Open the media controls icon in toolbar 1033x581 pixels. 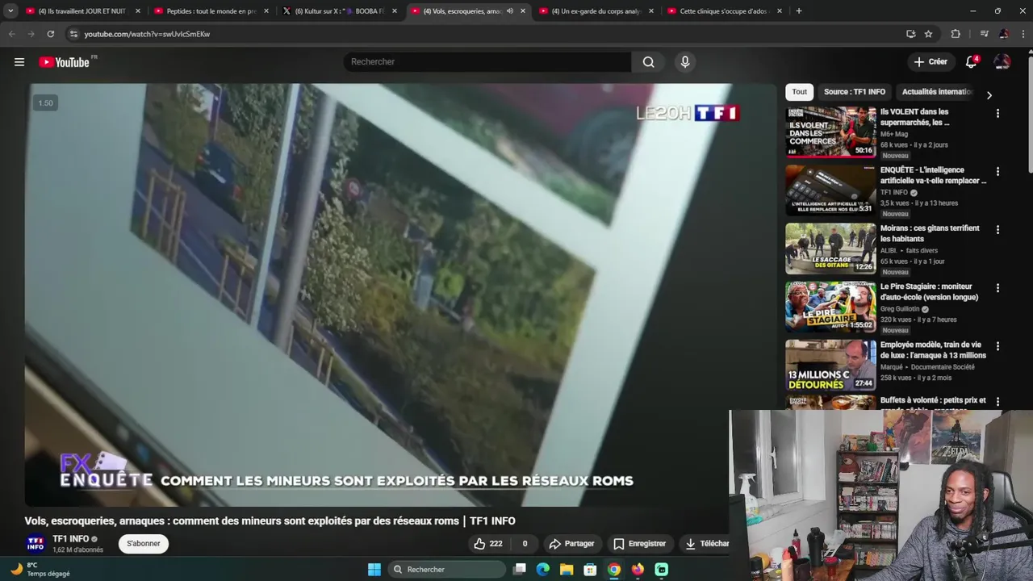tap(984, 34)
